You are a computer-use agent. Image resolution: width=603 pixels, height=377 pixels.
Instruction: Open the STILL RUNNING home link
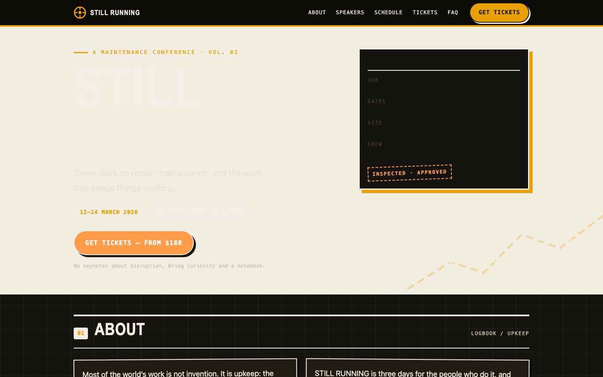tap(107, 13)
